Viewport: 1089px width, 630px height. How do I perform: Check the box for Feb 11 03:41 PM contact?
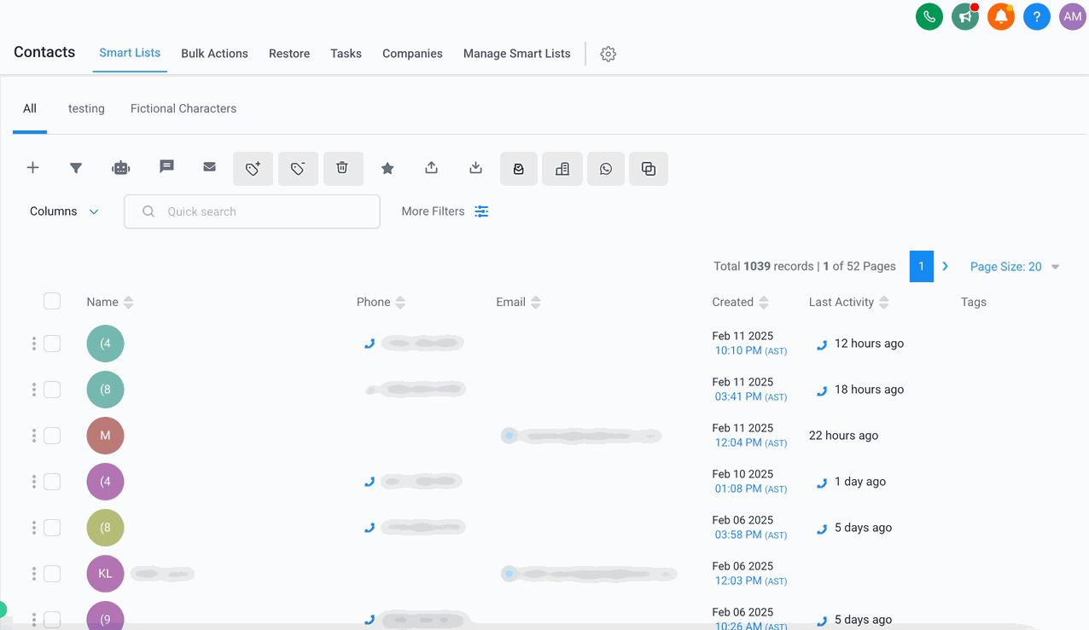52,390
